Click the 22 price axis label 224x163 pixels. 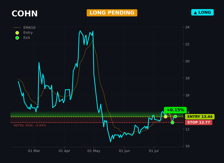[x=187, y=44]
